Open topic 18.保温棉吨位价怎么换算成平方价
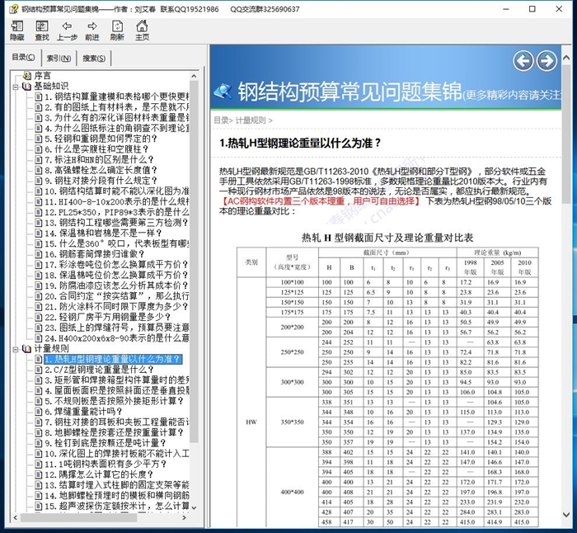 click(x=116, y=275)
